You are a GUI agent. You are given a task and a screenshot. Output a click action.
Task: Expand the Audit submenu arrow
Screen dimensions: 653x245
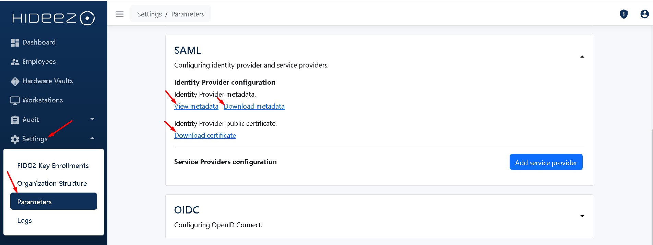(92, 119)
